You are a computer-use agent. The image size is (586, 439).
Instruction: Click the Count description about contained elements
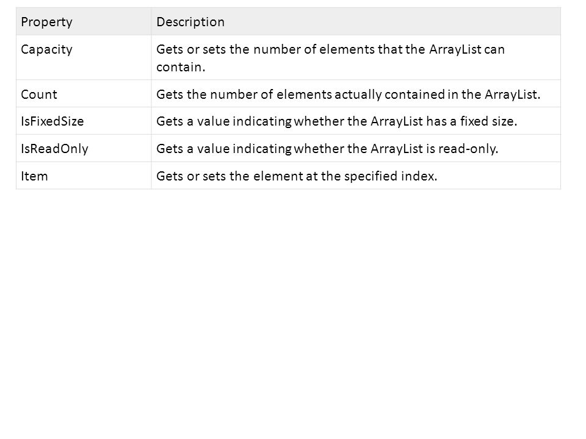coord(349,95)
